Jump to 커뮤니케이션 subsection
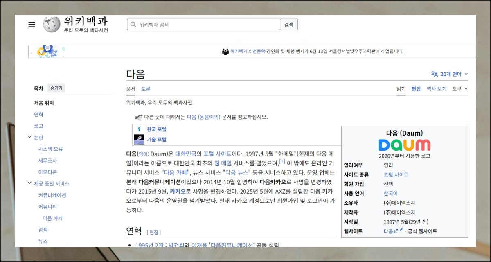 [52, 195]
